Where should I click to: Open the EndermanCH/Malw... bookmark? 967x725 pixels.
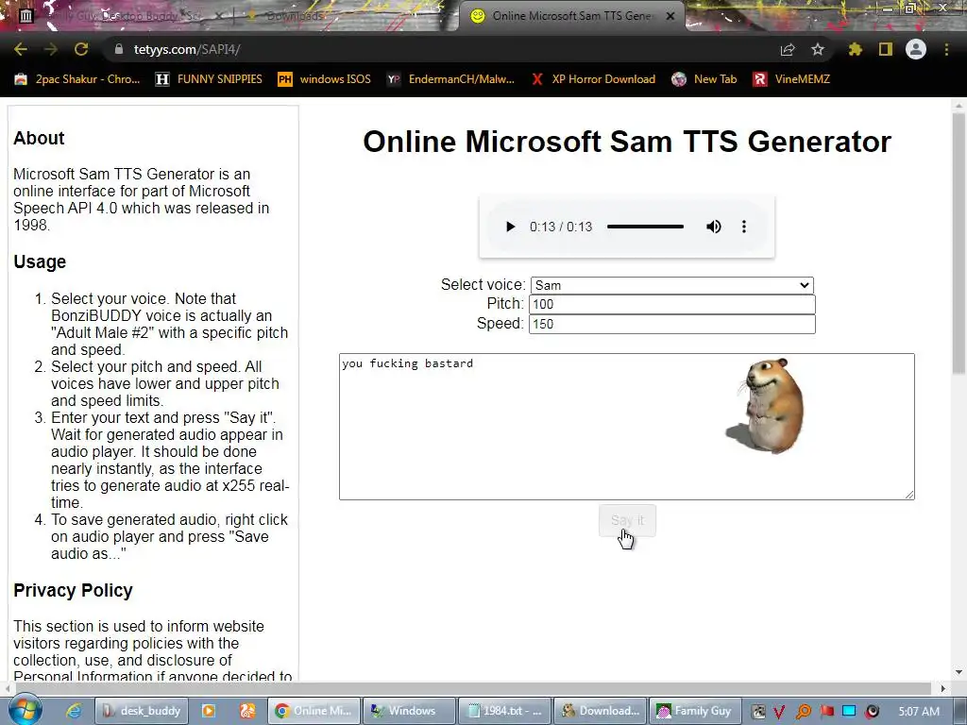coord(450,79)
